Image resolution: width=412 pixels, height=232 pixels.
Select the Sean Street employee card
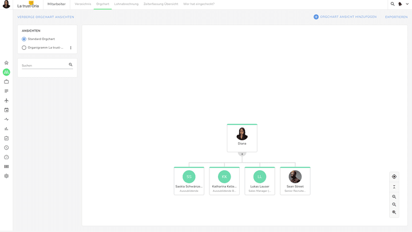tap(295, 181)
